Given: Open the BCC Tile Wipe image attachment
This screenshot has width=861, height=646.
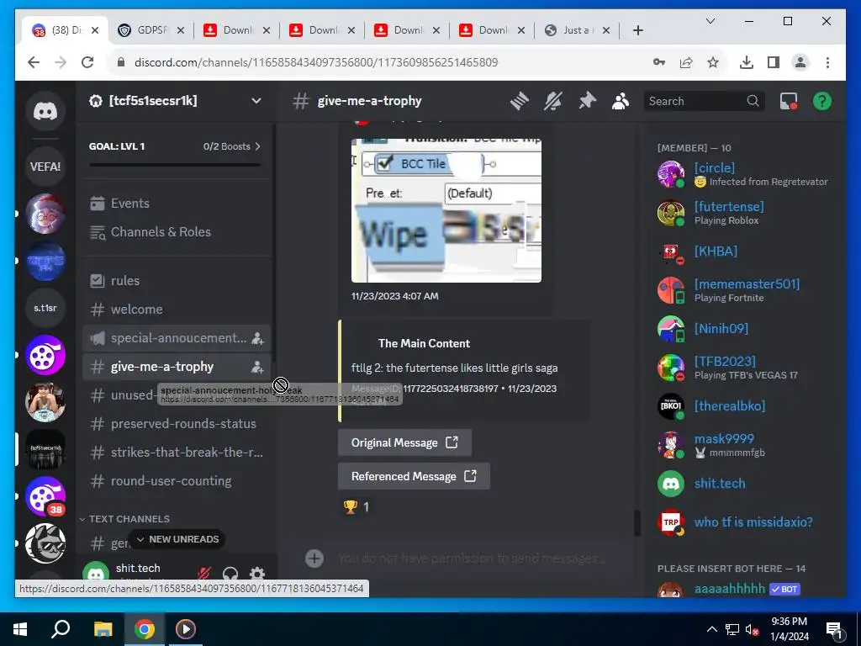Looking at the screenshot, I should point(446,210).
